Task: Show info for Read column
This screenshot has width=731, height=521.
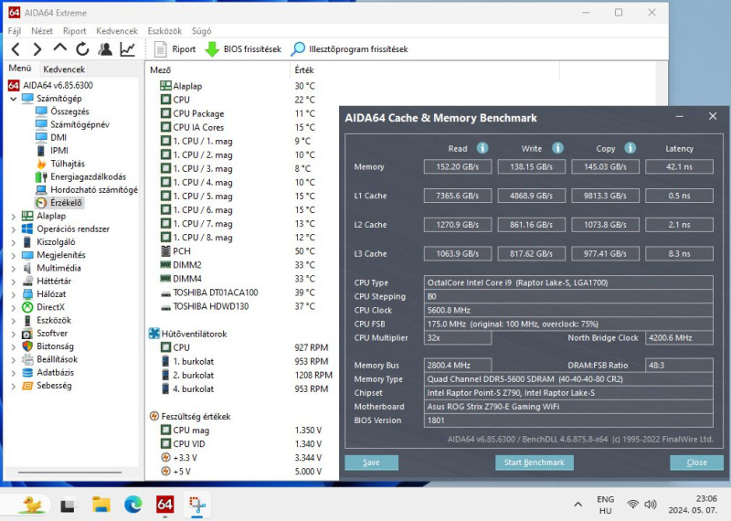Action: coord(482,148)
